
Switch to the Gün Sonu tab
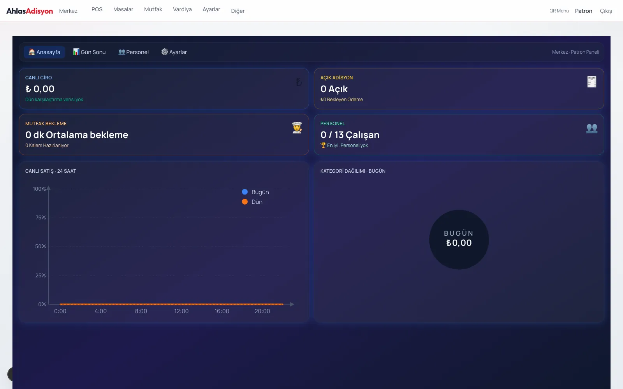tap(89, 52)
